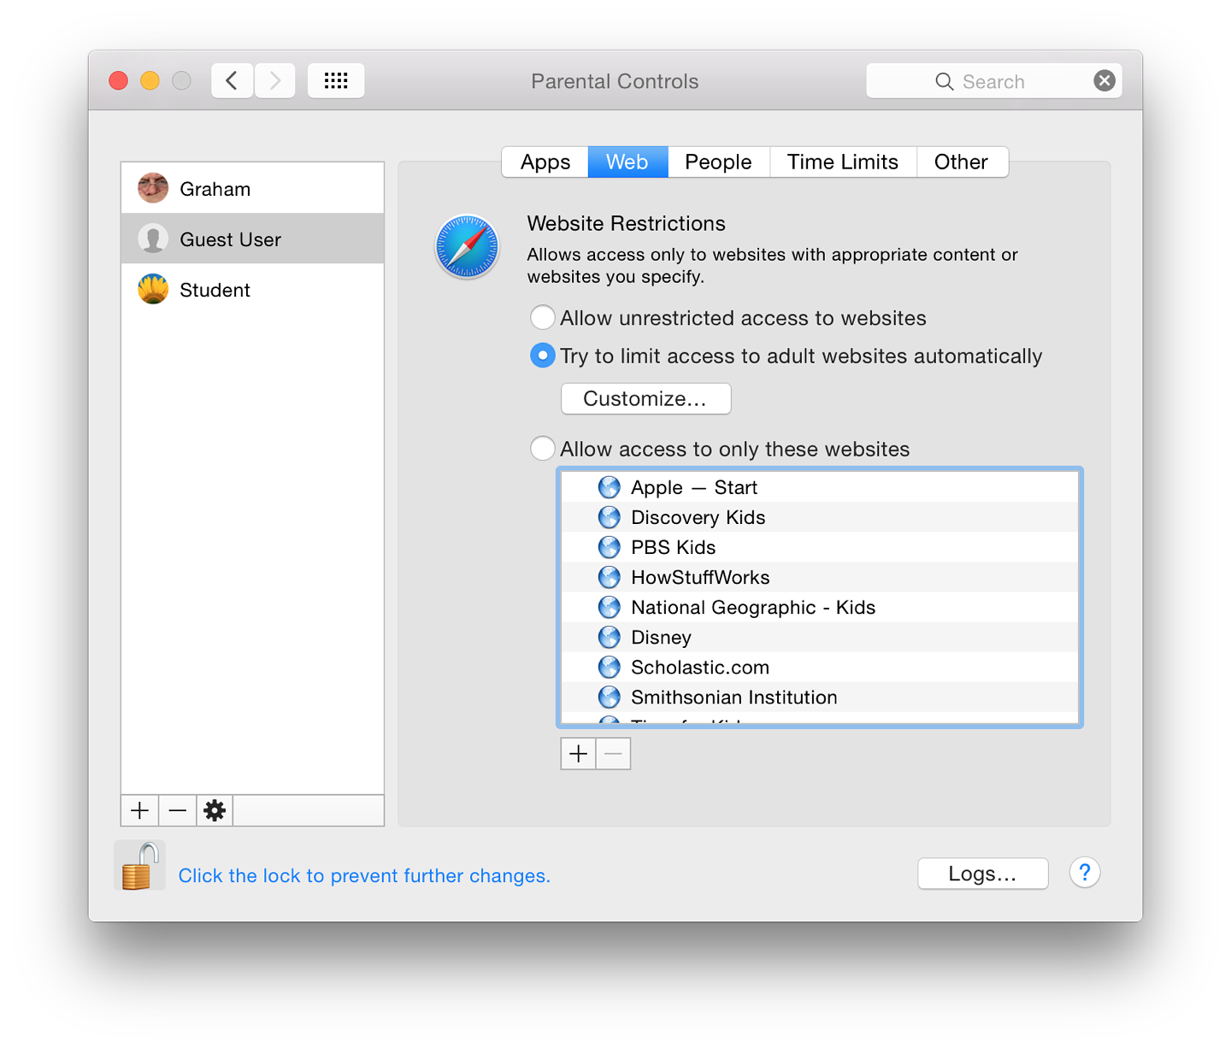The height and width of the screenshot is (1048, 1231).
Task: Click the globe icon beside Scholastic.com
Action: [x=610, y=667]
